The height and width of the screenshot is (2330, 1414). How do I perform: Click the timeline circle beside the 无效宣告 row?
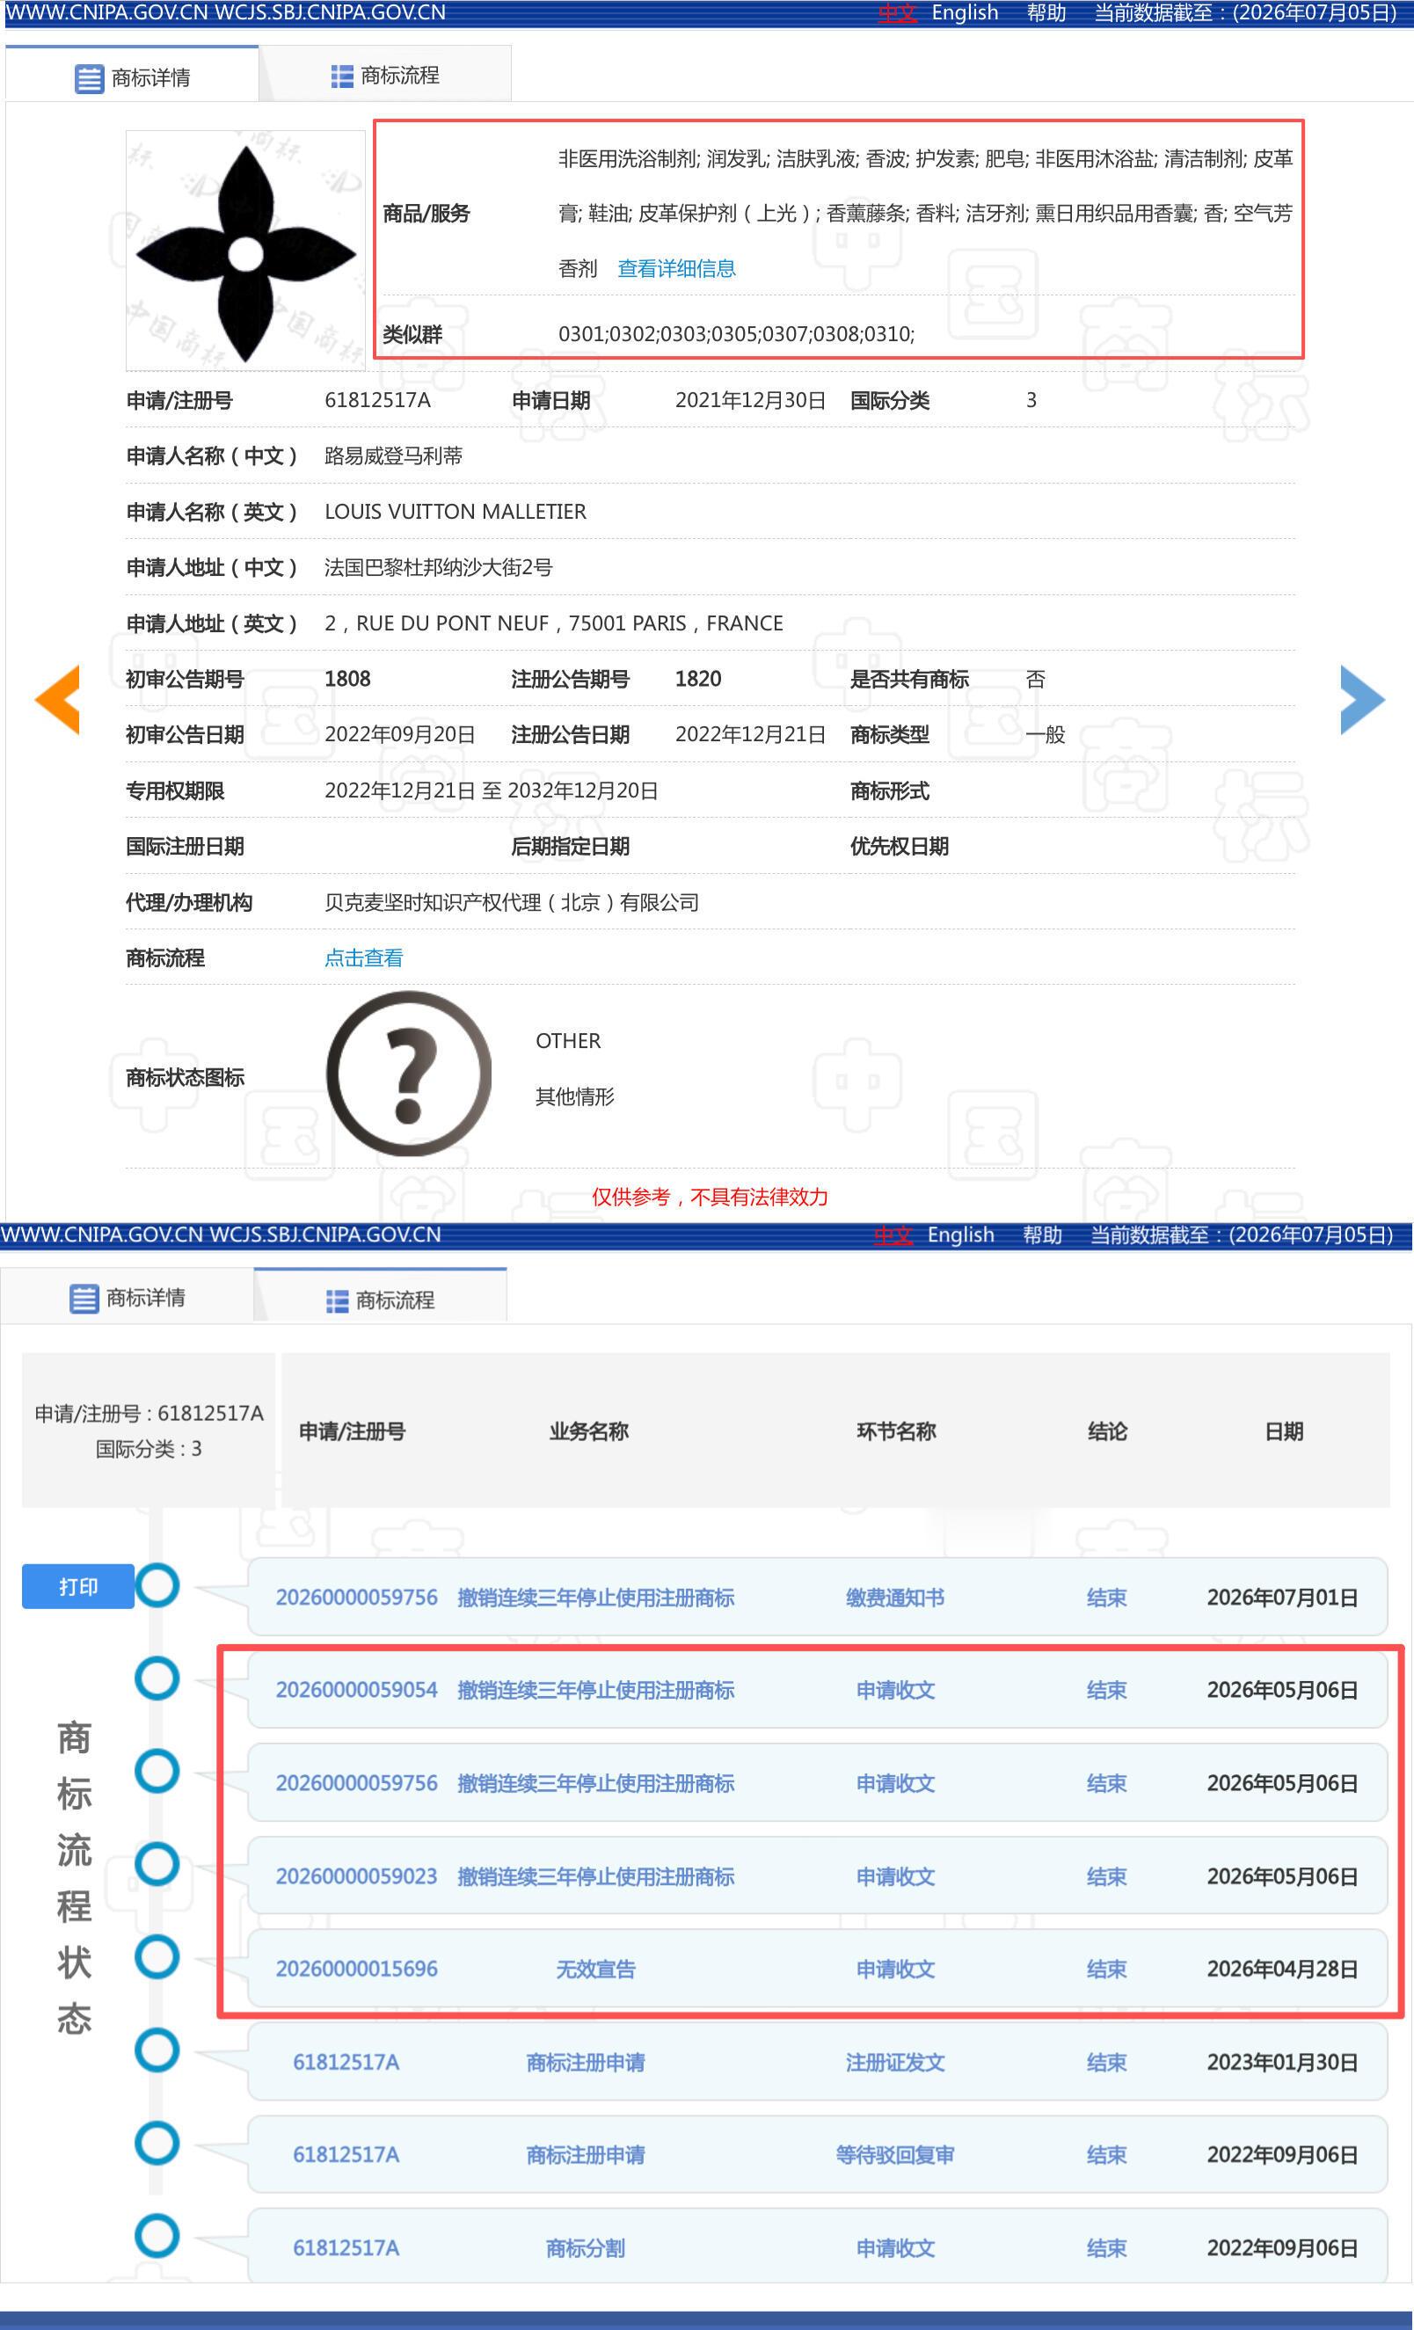coord(157,1956)
